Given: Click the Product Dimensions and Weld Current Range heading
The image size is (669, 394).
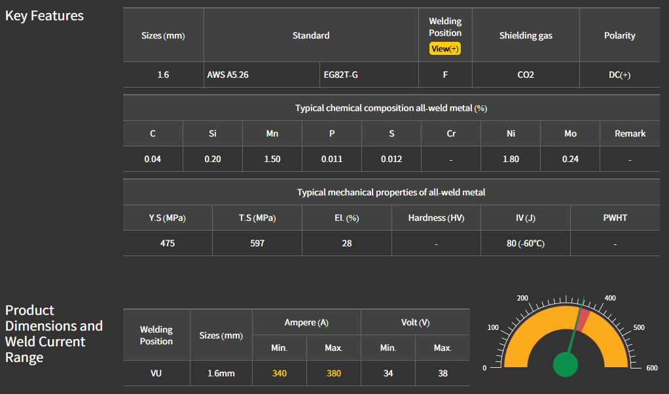Looking at the screenshot, I should click(x=54, y=334).
